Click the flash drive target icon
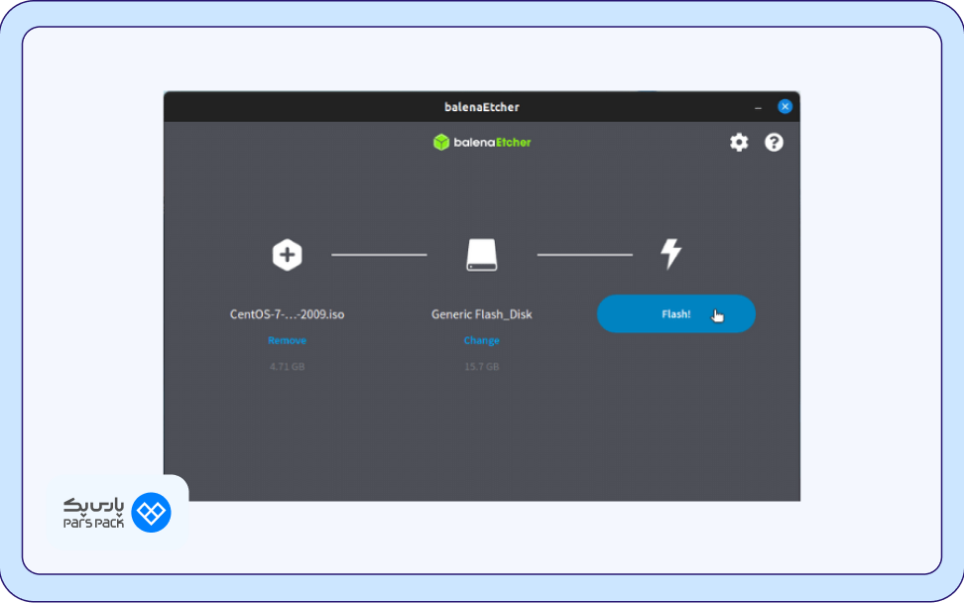Screen dimensions: 964x603 click(x=481, y=255)
